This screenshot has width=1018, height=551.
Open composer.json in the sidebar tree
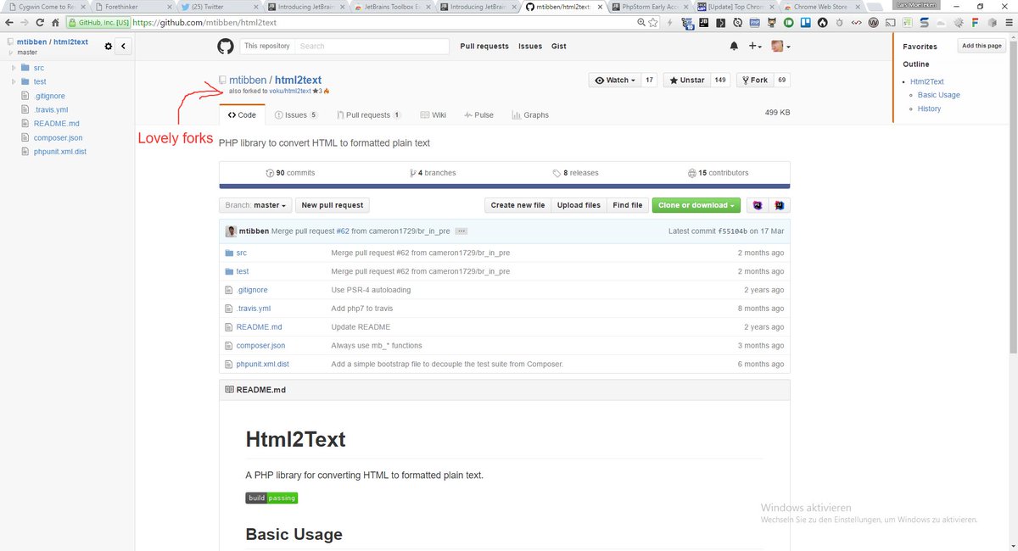point(58,137)
